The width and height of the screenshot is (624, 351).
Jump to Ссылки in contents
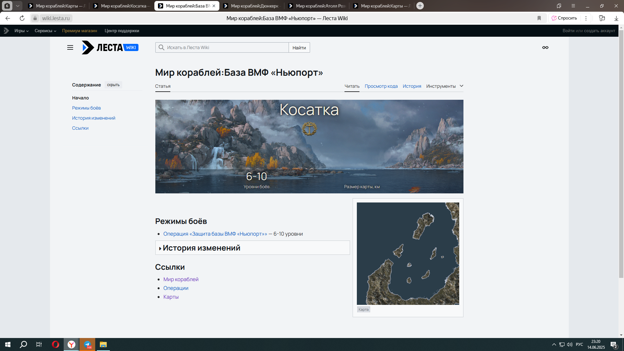coord(80,128)
